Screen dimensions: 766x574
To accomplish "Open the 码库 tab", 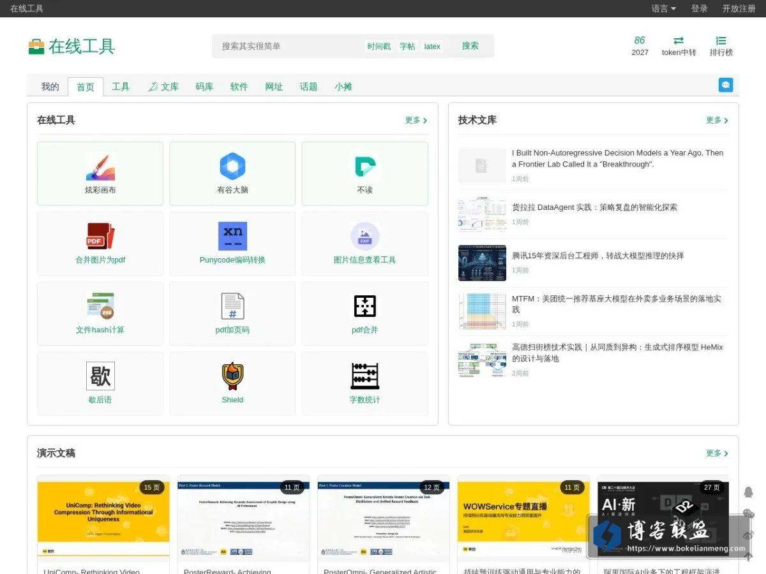I will (204, 87).
